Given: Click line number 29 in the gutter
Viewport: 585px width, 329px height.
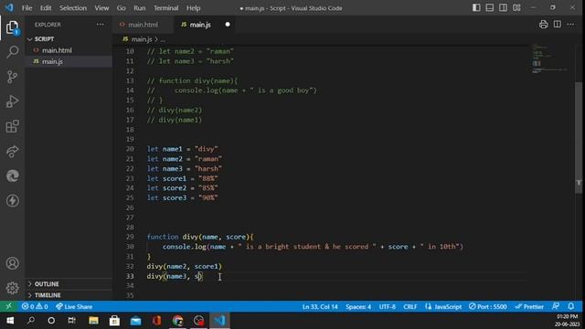Looking at the screenshot, I should tap(130, 237).
